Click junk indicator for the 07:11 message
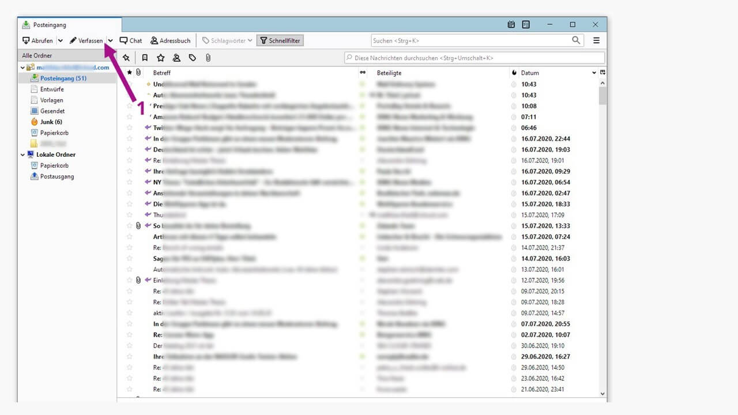The width and height of the screenshot is (738, 415). tap(514, 117)
